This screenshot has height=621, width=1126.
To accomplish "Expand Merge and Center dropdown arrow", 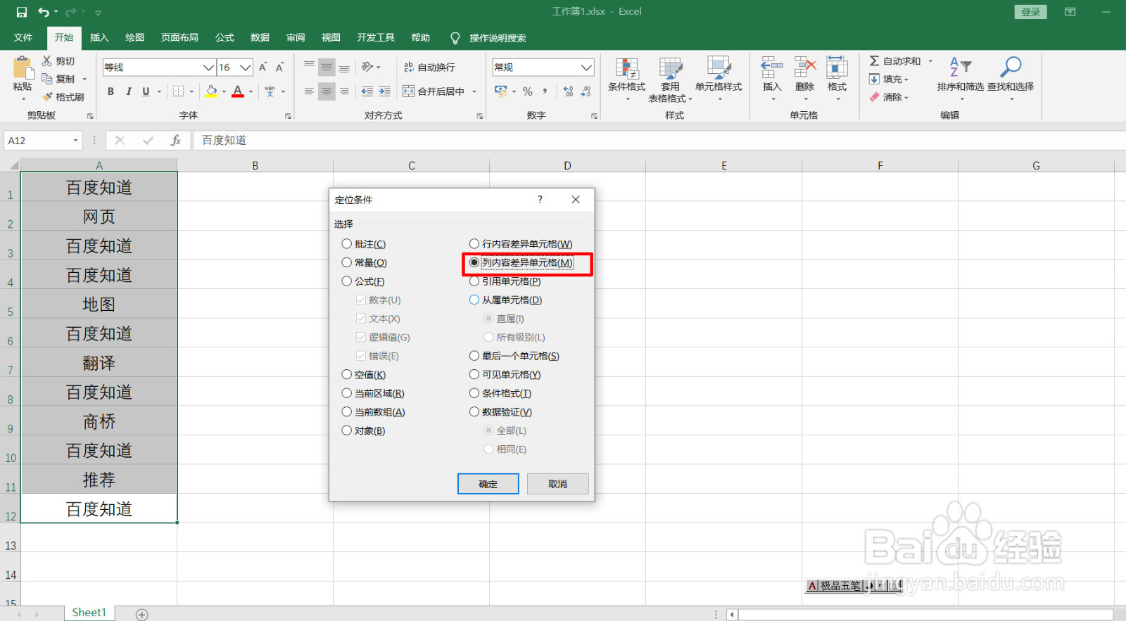I will tap(474, 91).
